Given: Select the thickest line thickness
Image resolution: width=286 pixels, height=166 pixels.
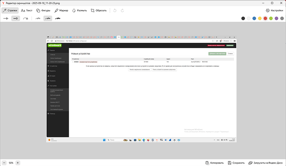Looking at the screenshot, I should (58, 19).
